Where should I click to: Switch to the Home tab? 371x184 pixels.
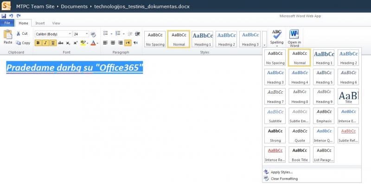pyautogui.click(x=24, y=23)
